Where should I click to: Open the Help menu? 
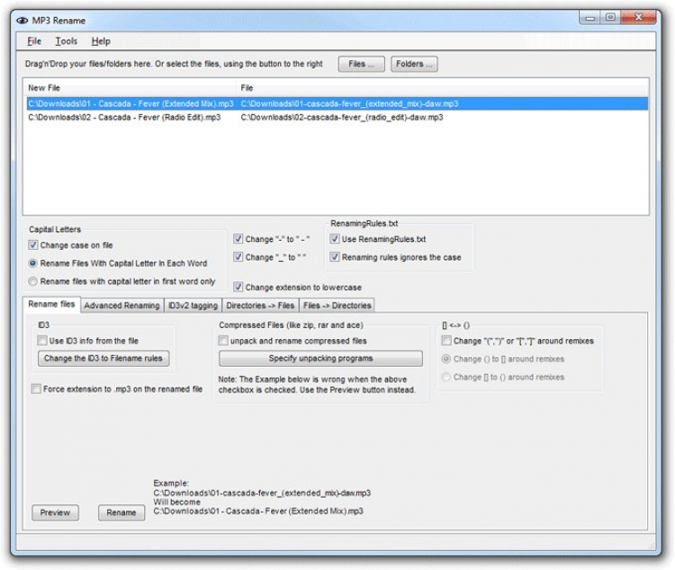101,41
